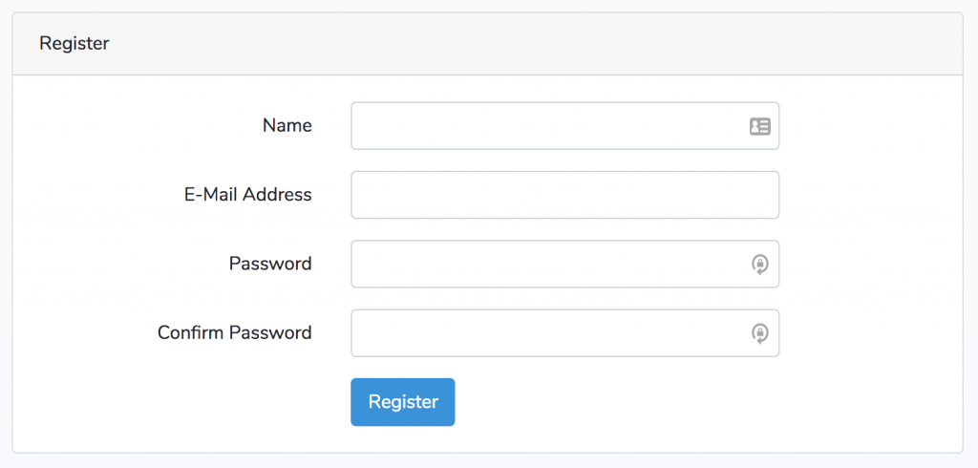978x468 pixels.
Task: Click the "E-Mail Address" field label
Action: pos(247,194)
